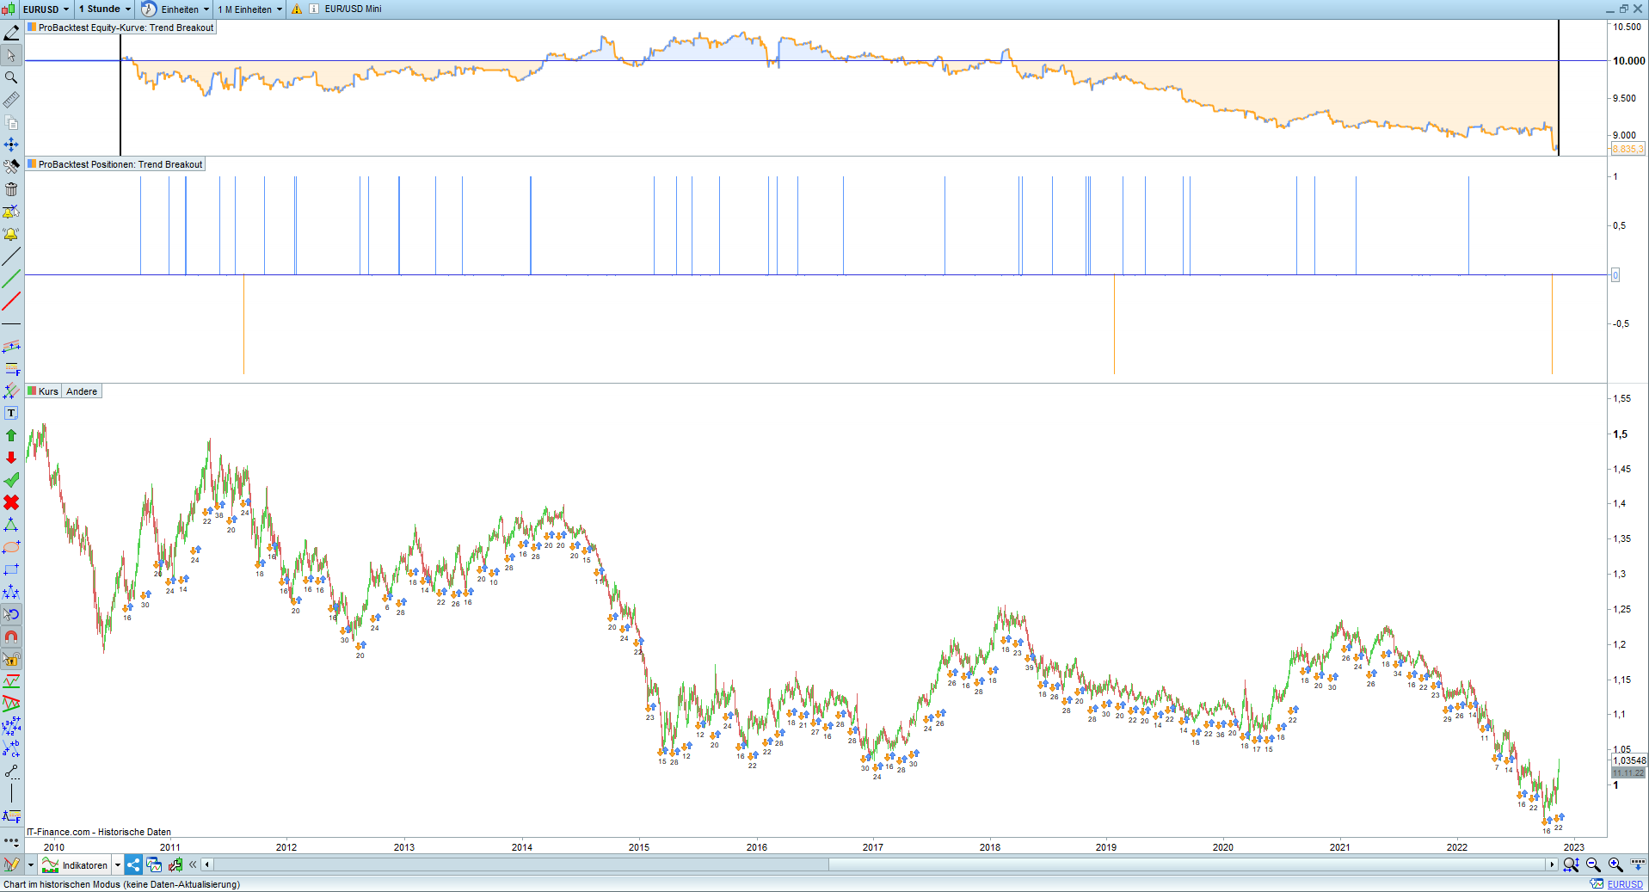Click the trading candlestick order icon

pyautogui.click(x=175, y=864)
